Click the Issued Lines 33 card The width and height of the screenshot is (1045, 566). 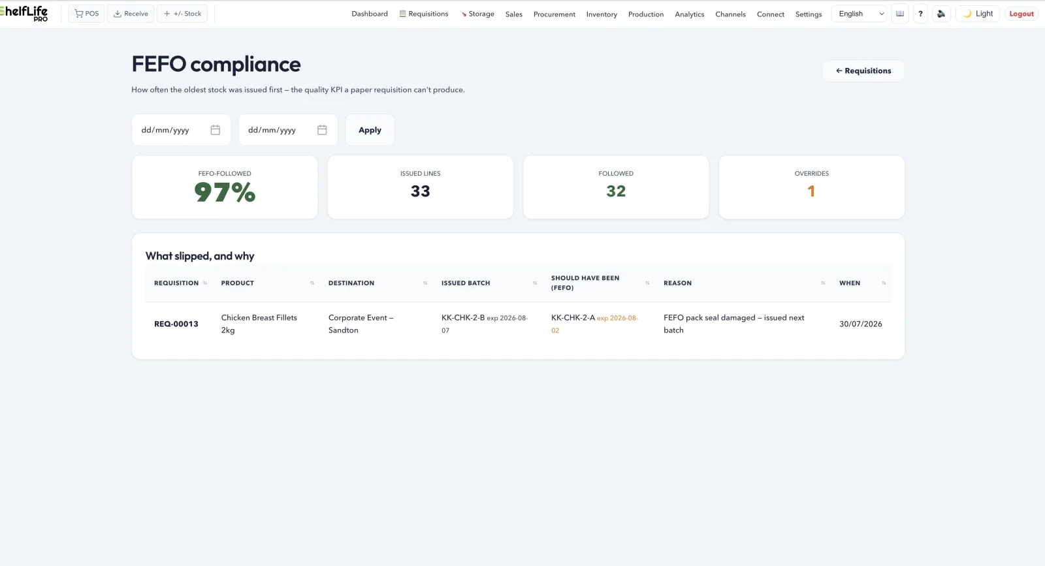coord(421,187)
